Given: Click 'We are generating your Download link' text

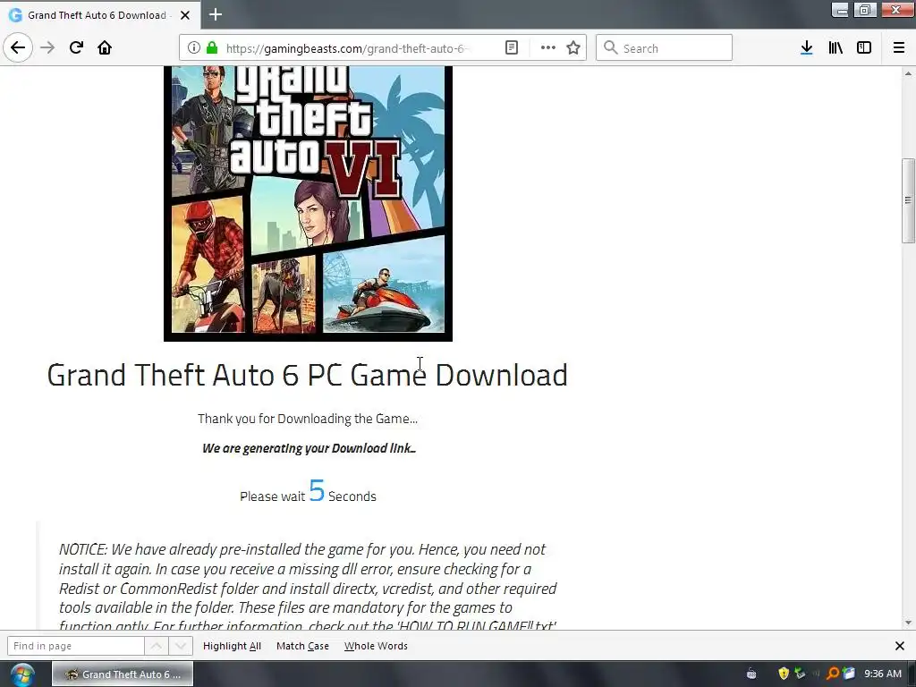Looking at the screenshot, I should [x=309, y=448].
